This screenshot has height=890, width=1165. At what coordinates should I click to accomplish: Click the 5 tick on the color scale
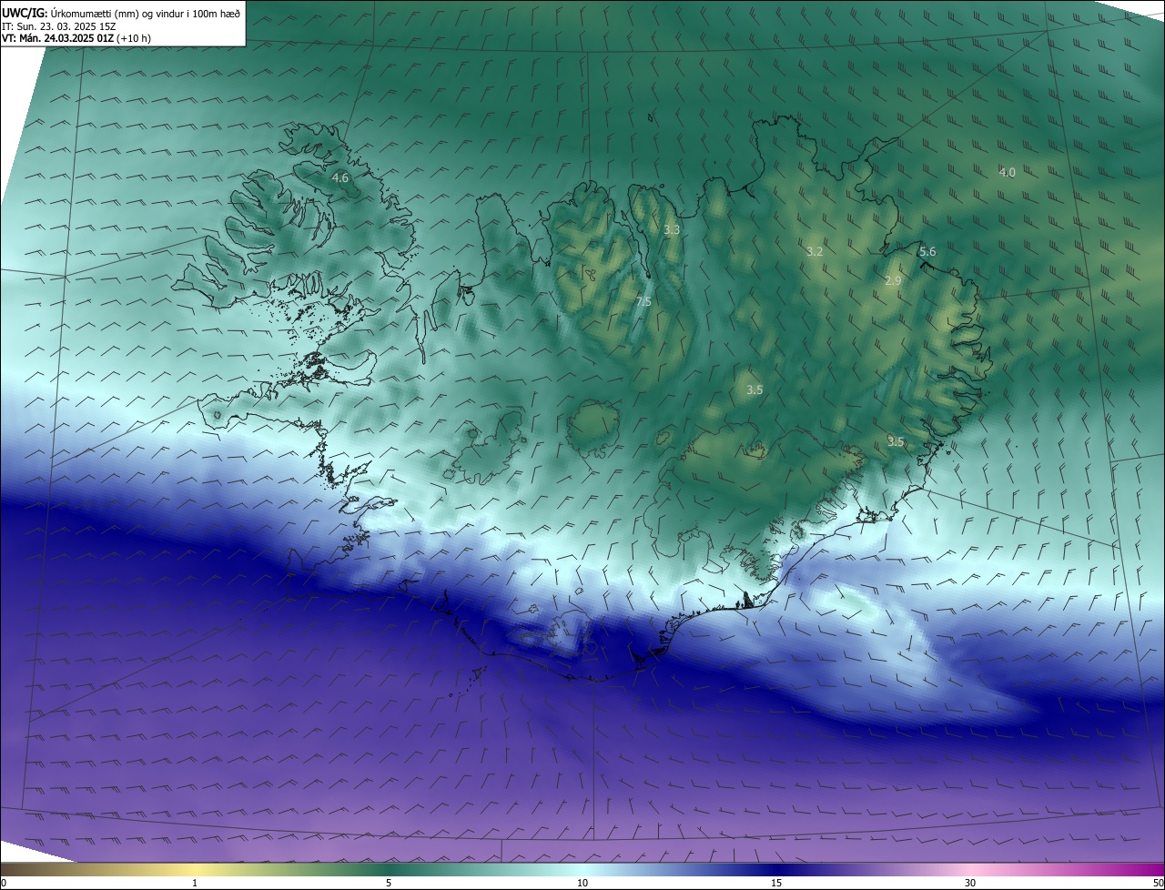[389, 883]
